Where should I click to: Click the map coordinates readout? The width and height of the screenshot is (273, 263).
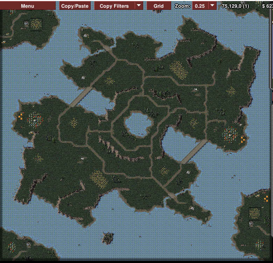click(238, 6)
